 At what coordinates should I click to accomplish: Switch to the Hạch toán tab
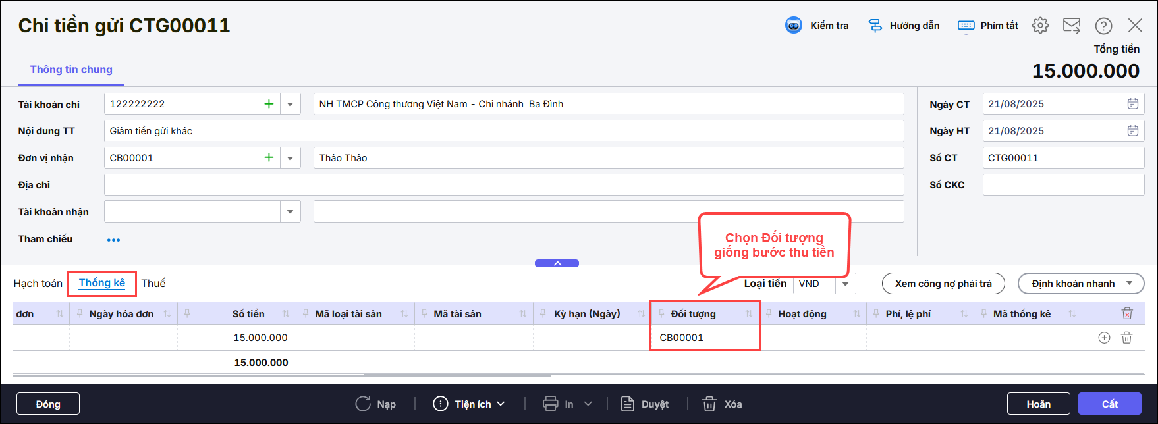pyautogui.click(x=38, y=284)
